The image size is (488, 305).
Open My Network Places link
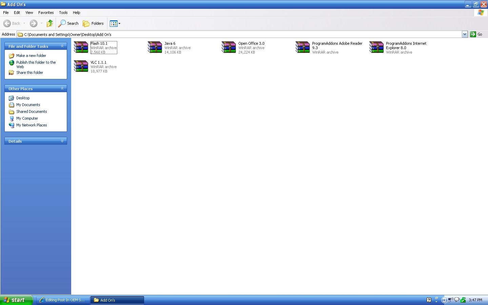[32, 125]
